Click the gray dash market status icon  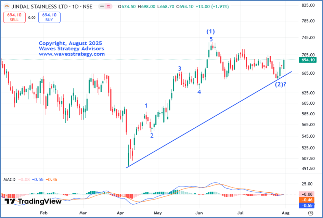point(102,7)
